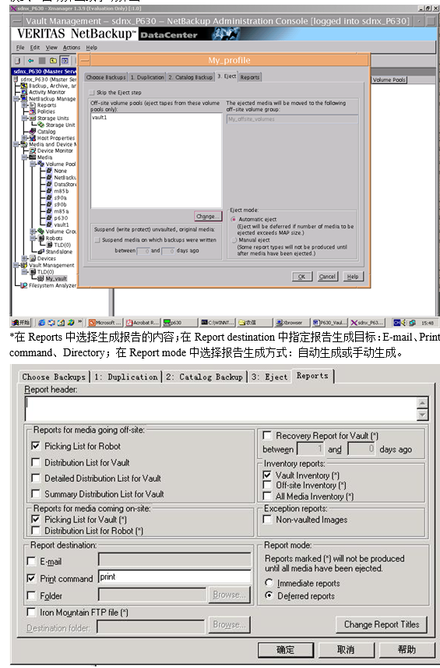The image size is (440, 668).
Task: Select My_vault in the tree
Action: coord(56,278)
